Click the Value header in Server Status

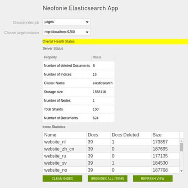click(x=97, y=57)
